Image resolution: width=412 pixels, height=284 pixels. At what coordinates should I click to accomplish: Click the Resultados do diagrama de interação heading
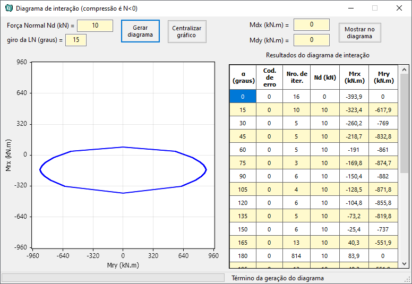coord(317,55)
